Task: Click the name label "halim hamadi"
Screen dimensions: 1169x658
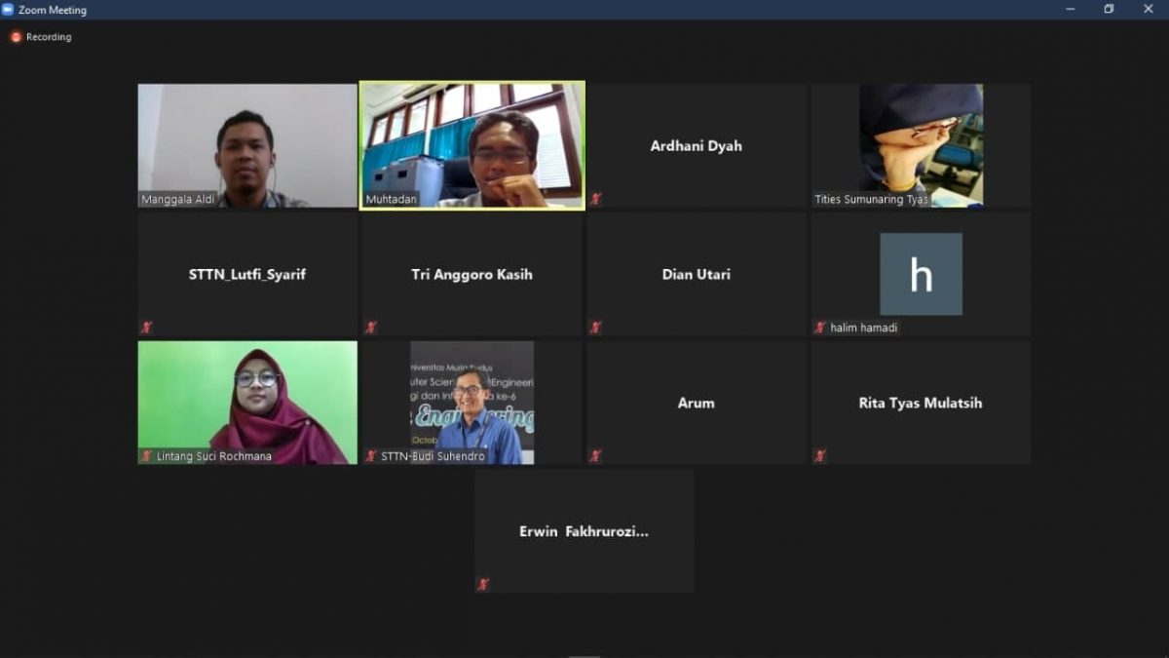Action: pos(864,329)
